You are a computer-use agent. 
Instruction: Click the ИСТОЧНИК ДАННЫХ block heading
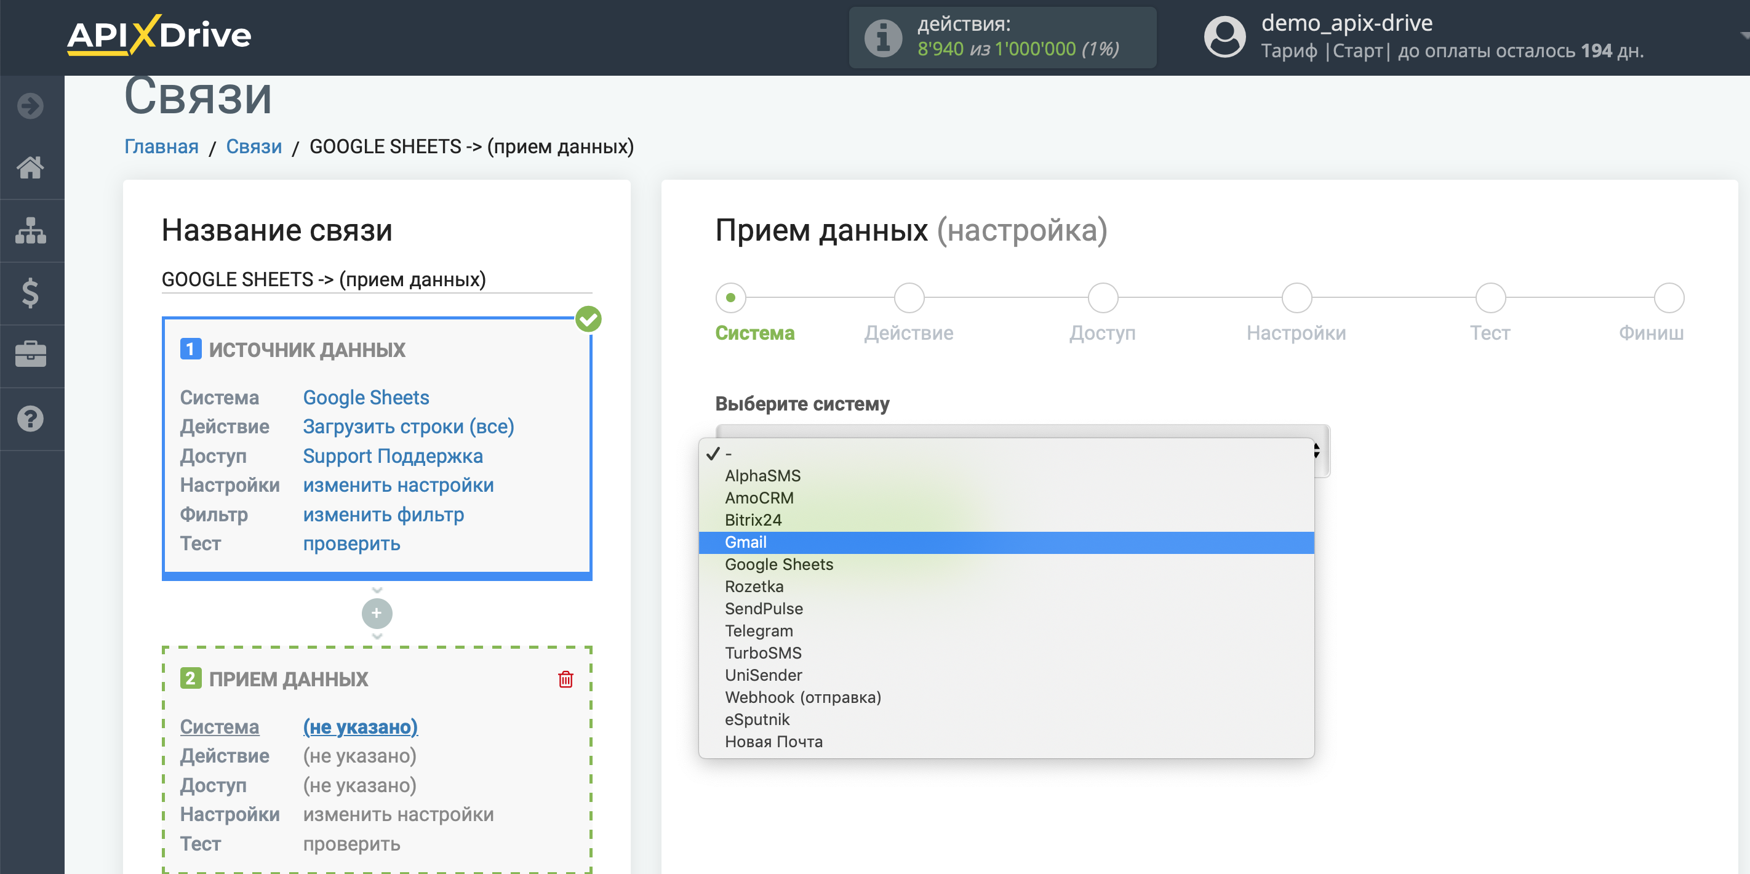pyautogui.click(x=306, y=350)
